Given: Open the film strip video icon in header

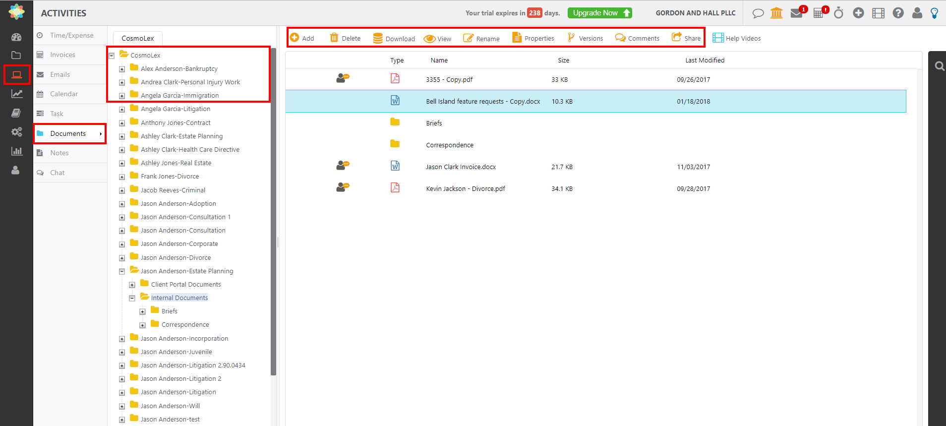Looking at the screenshot, I should click(878, 13).
